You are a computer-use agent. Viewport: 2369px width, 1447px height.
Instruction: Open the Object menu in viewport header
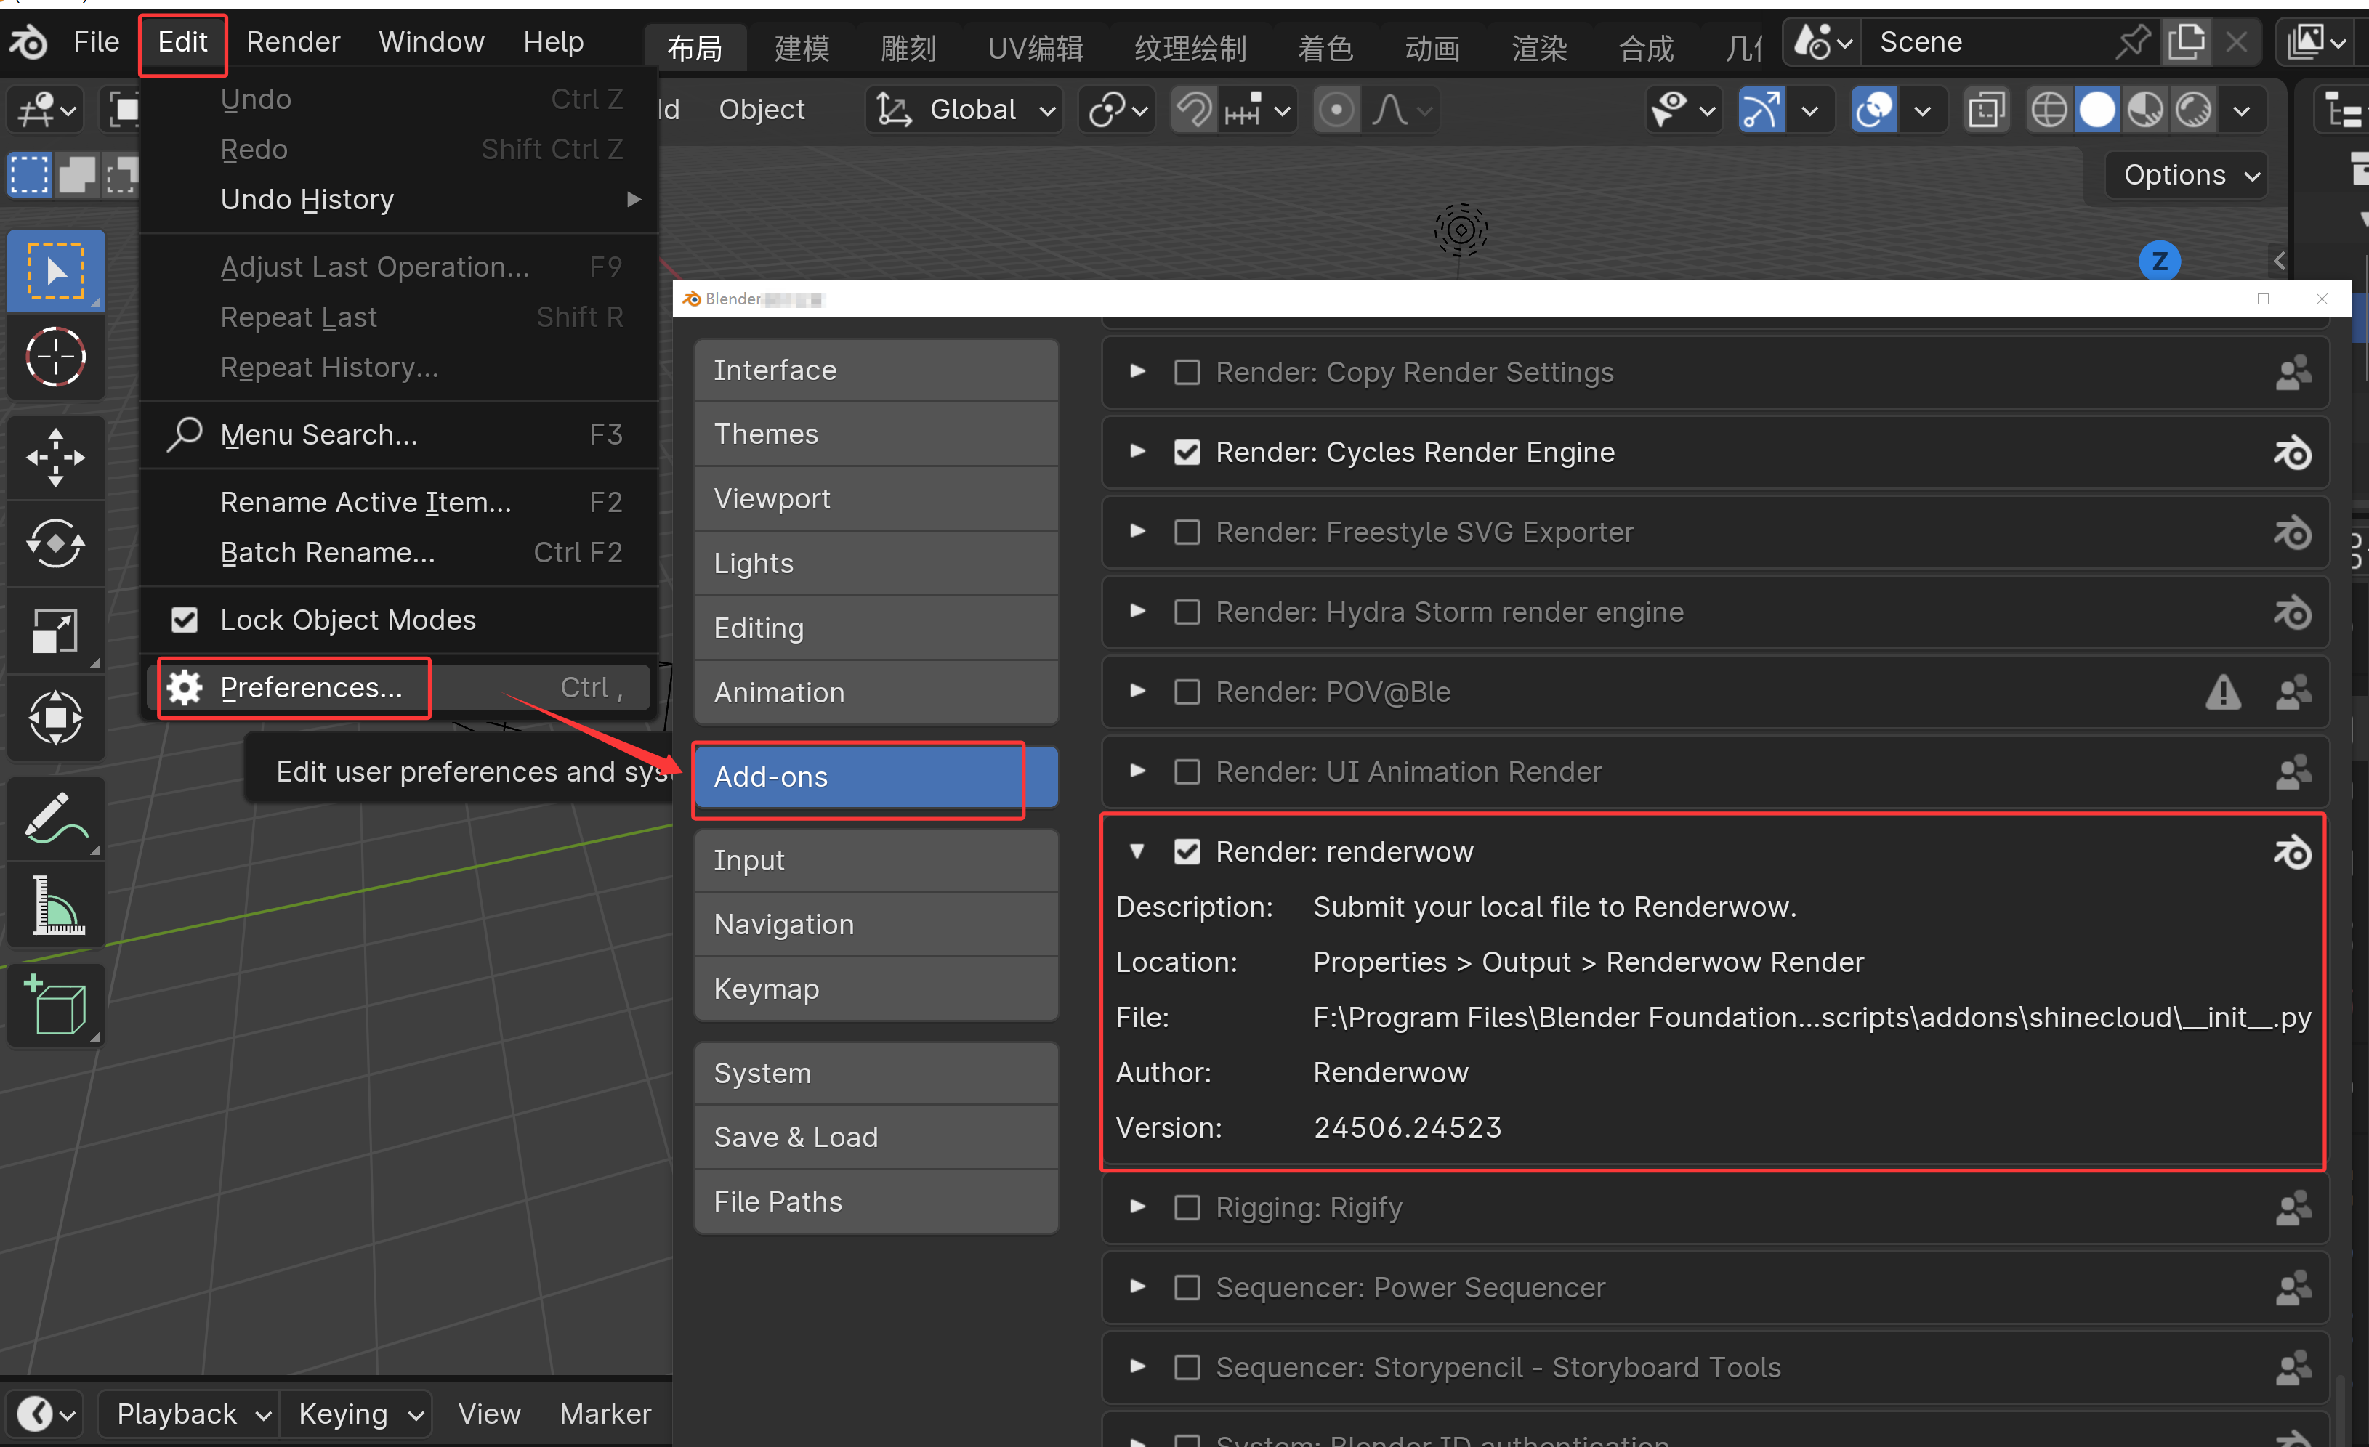(762, 110)
